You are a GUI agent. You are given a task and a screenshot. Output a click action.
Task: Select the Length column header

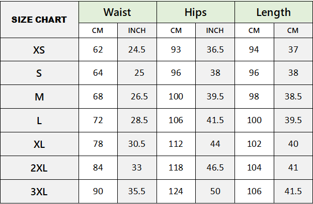point(274,12)
